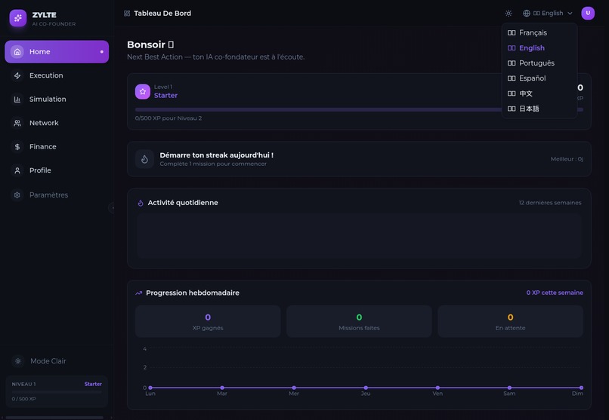
Task: Toggle Mode Clair light theme
Action: coord(57,361)
